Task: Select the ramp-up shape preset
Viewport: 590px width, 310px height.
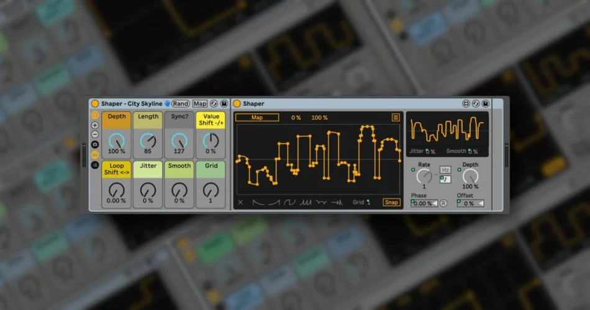Action: coord(274,203)
